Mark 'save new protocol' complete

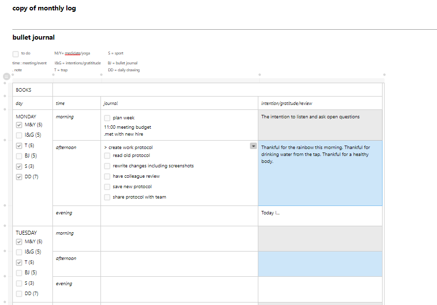coord(107,187)
